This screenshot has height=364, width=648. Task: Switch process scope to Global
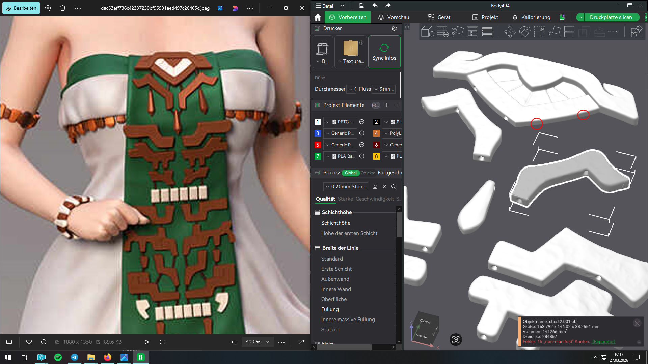pos(351,173)
